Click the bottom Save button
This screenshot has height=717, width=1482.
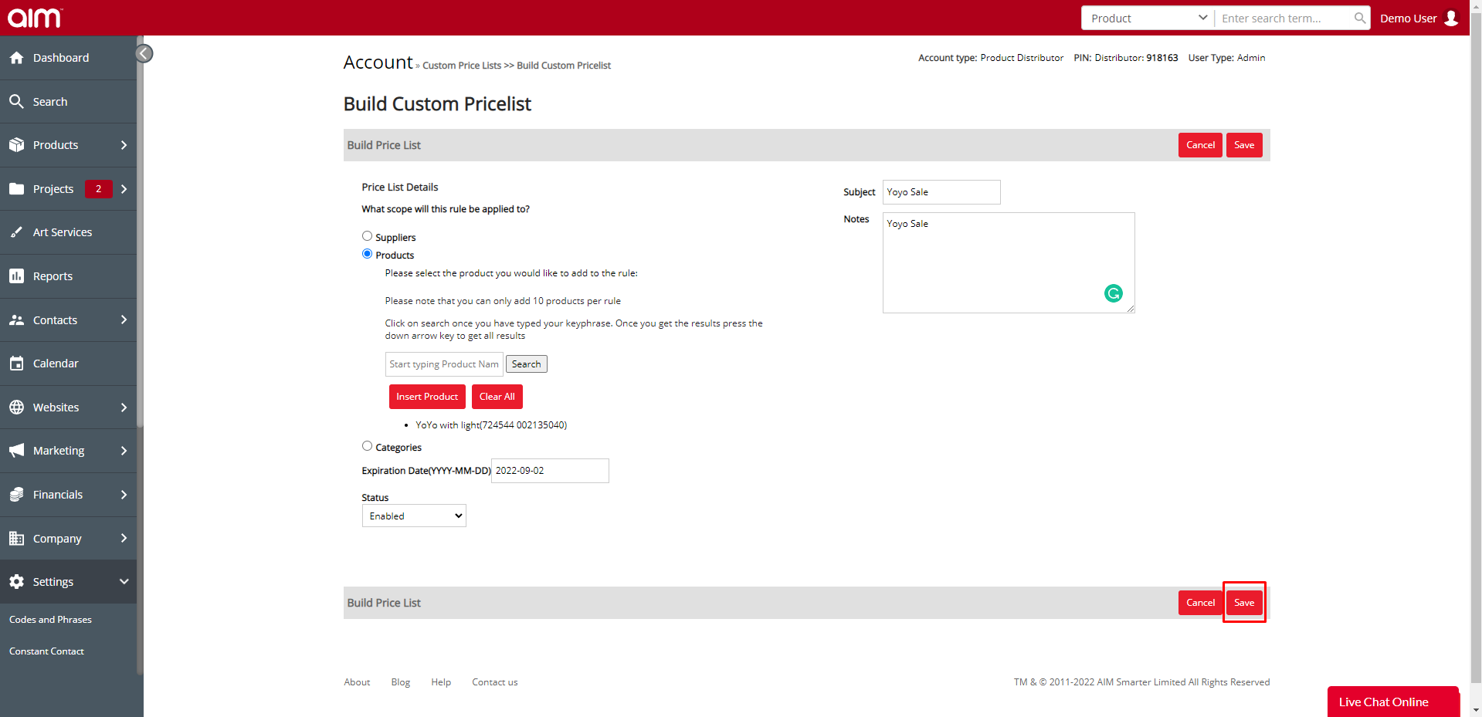pos(1244,603)
